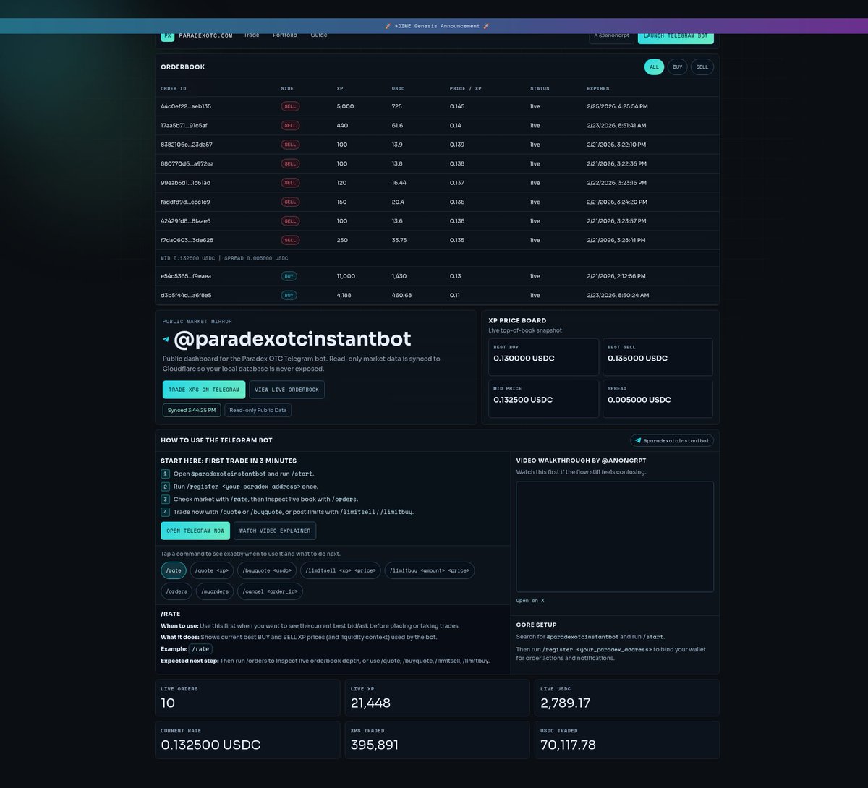The width and height of the screenshot is (868, 788).
Task: Click the USDC Traded 70,117.78 stat card
Action: point(627,740)
